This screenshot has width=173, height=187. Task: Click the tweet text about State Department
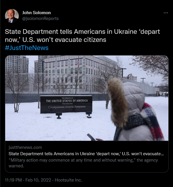click(82, 36)
